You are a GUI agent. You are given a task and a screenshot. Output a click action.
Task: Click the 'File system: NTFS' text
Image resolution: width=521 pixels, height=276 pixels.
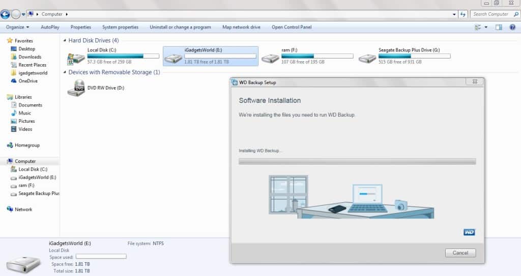point(146,243)
